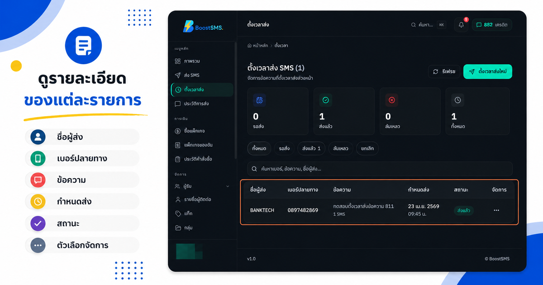Click the กำหนดส่ง column header

click(419, 190)
